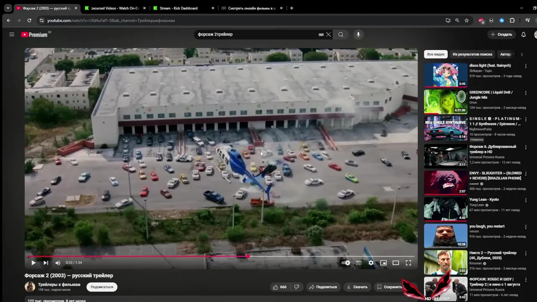Open GREENCORE Liquid DnB video thumbnail
The width and height of the screenshot is (537, 302).
pos(446,102)
